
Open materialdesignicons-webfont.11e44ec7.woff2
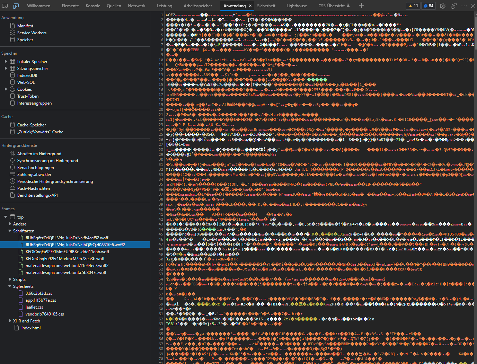tap(67, 266)
